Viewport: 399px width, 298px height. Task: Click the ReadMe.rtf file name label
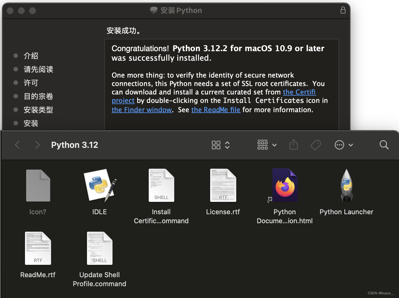pyautogui.click(x=38, y=275)
